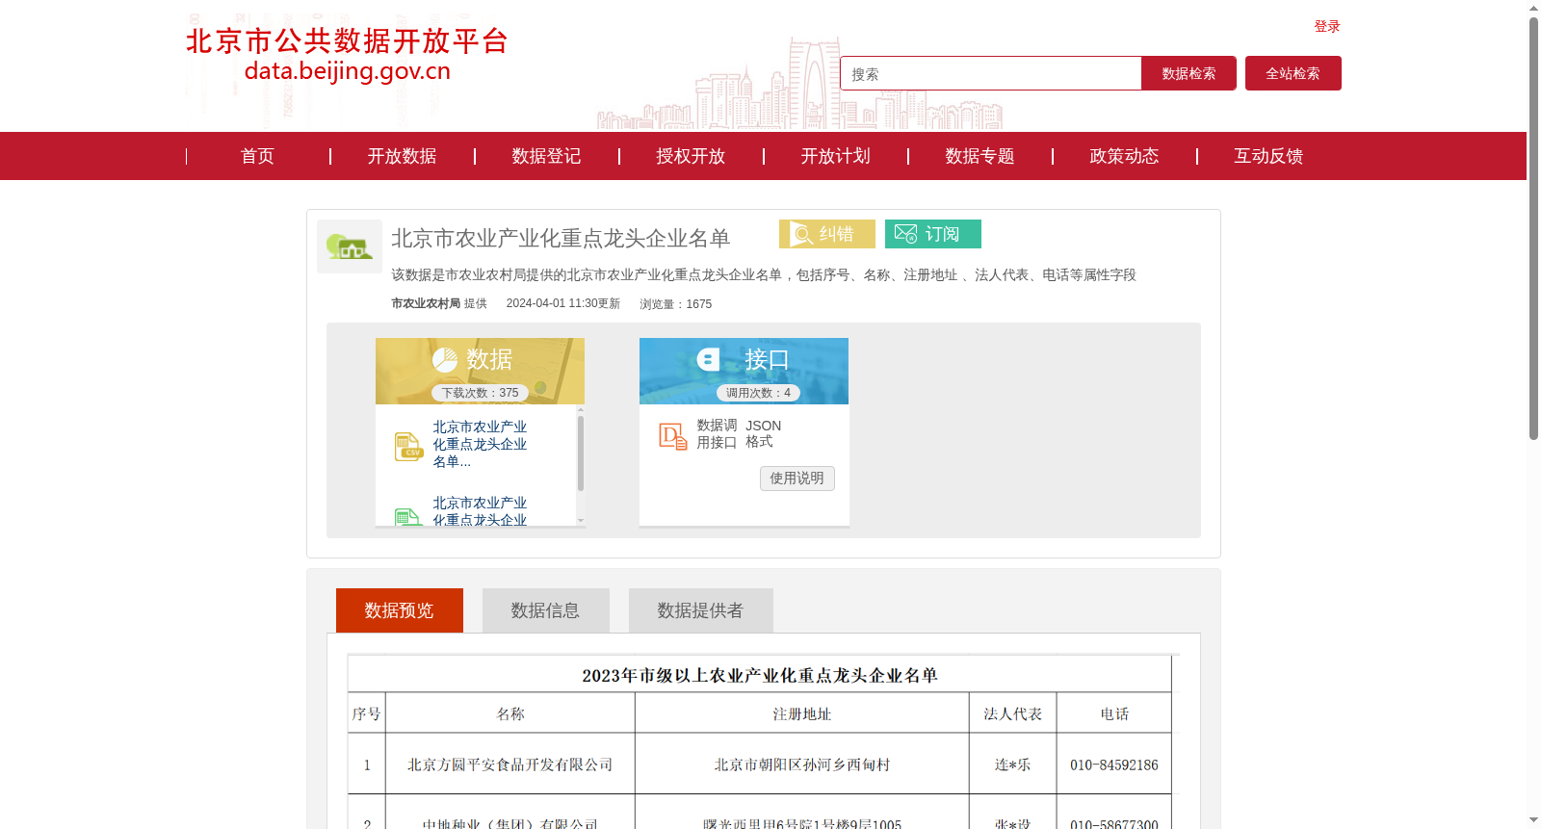Screen dimensions: 1541x829
Task: Click the 名称 column header
Action: [x=510, y=713]
